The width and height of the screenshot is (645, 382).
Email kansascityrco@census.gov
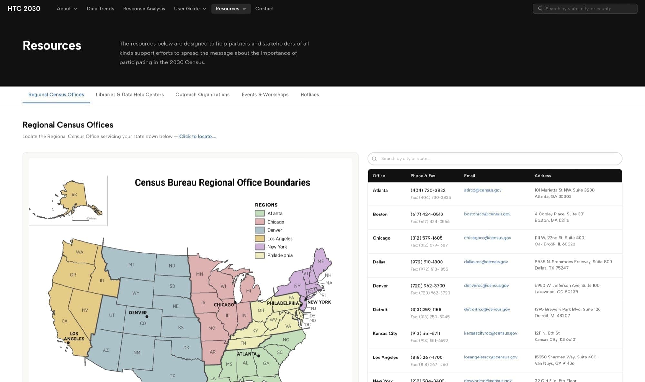(x=491, y=333)
